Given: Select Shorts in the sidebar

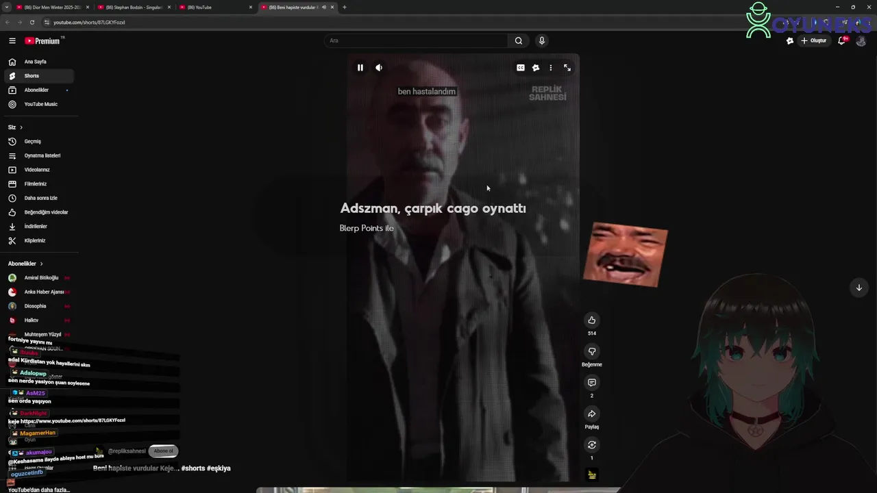Looking at the screenshot, I should tap(38, 76).
